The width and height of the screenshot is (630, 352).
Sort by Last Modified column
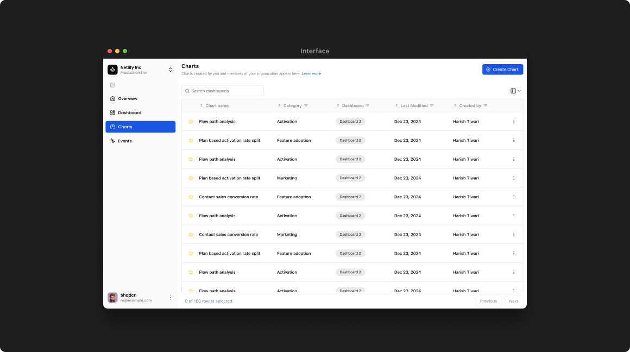coord(414,106)
